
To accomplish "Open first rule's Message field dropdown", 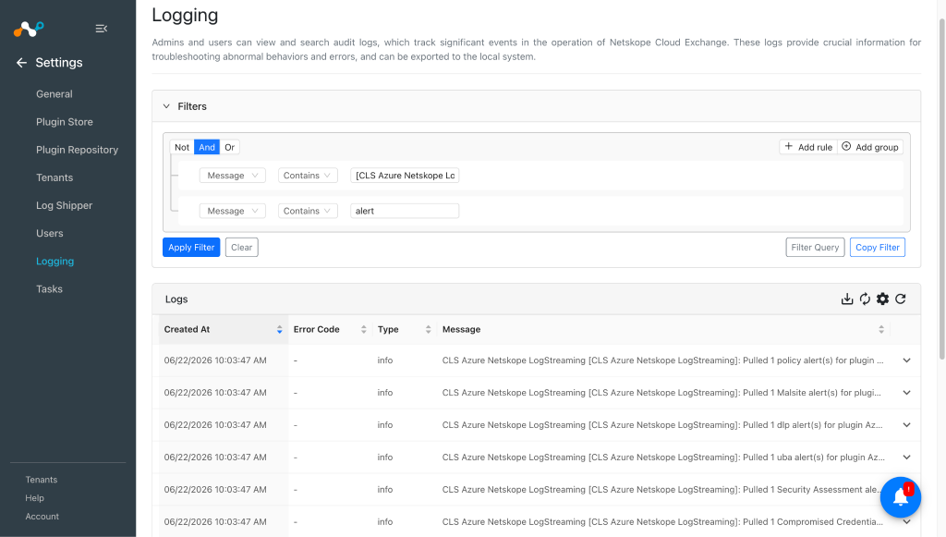I will pyautogui.click(x=232, y=176).
